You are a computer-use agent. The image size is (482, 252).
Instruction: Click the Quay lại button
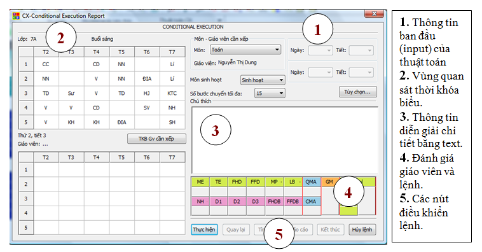(236, 230)
